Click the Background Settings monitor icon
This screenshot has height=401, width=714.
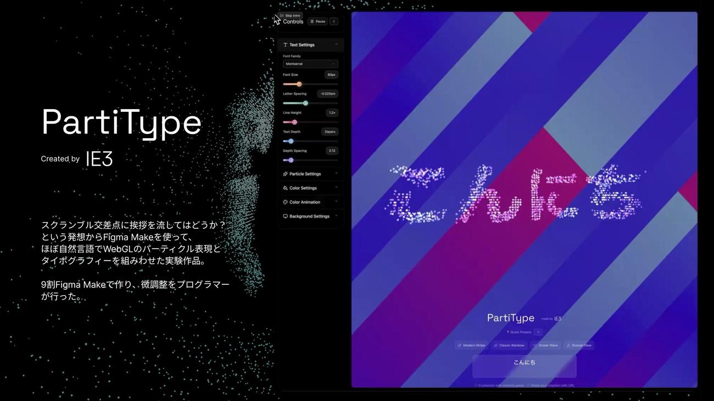tap(285, 216)
